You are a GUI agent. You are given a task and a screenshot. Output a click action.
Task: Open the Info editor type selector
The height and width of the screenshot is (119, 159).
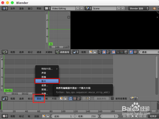point(5,8)
